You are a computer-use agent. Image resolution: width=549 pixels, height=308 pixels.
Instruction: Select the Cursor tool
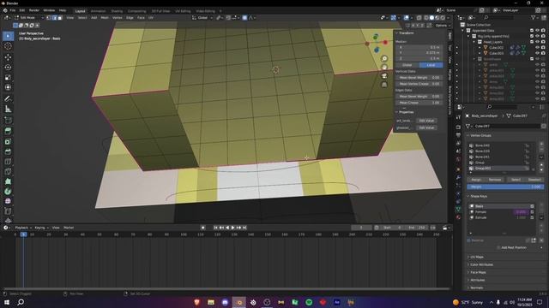coord(8,46)
